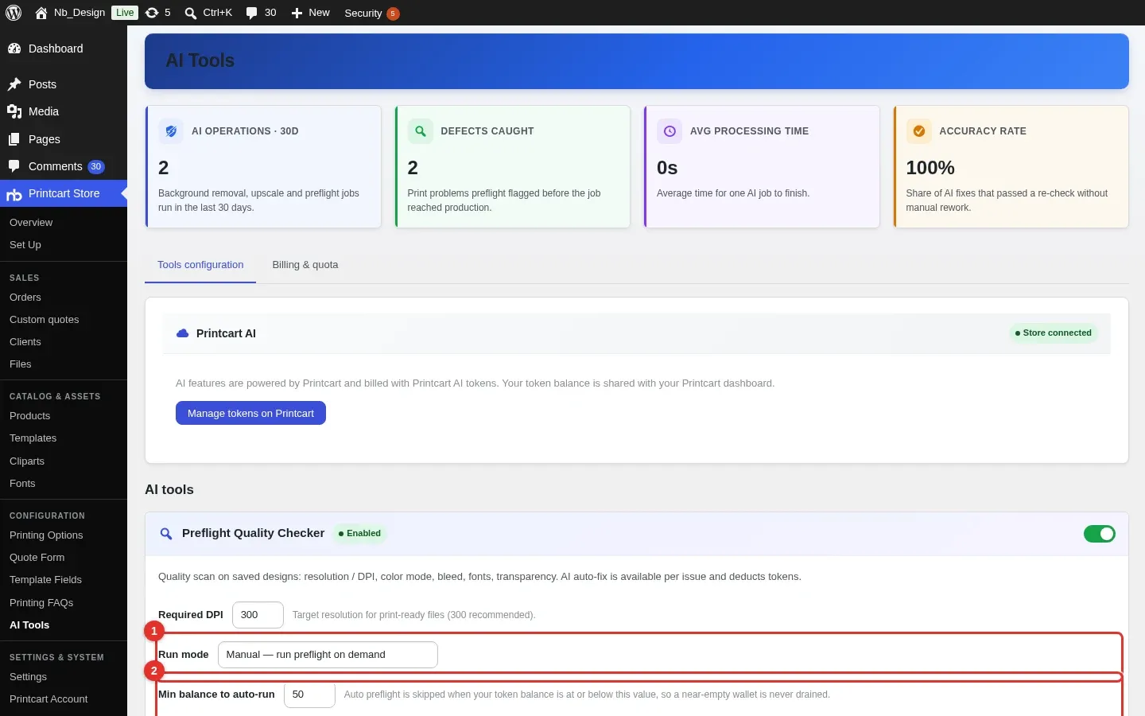Open Overview in Printcart submenu
Image resolution: width=1145 pixels, height=716 pixels.
pos(31,223)
